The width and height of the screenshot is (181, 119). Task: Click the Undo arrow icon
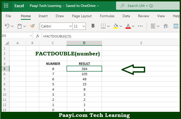point(7,26)
